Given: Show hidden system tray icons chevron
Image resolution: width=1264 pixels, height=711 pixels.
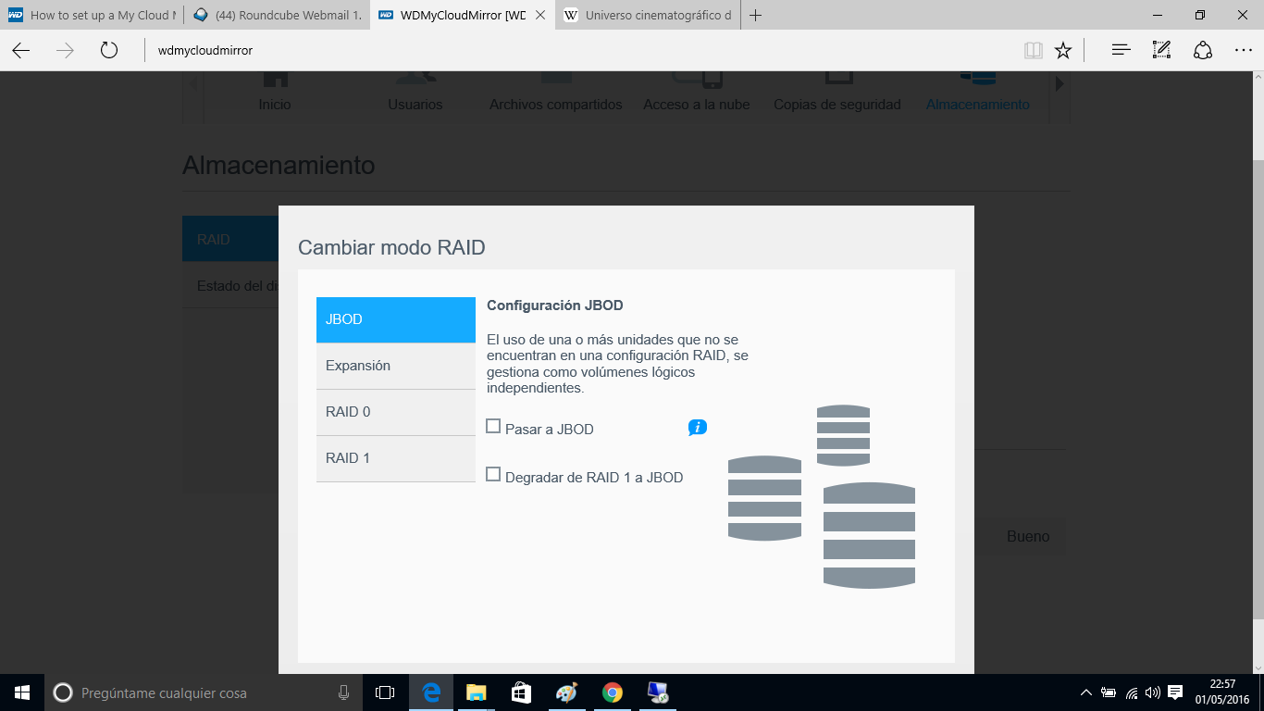Looking at the screenshot, I should click(x=1086, y=692).
